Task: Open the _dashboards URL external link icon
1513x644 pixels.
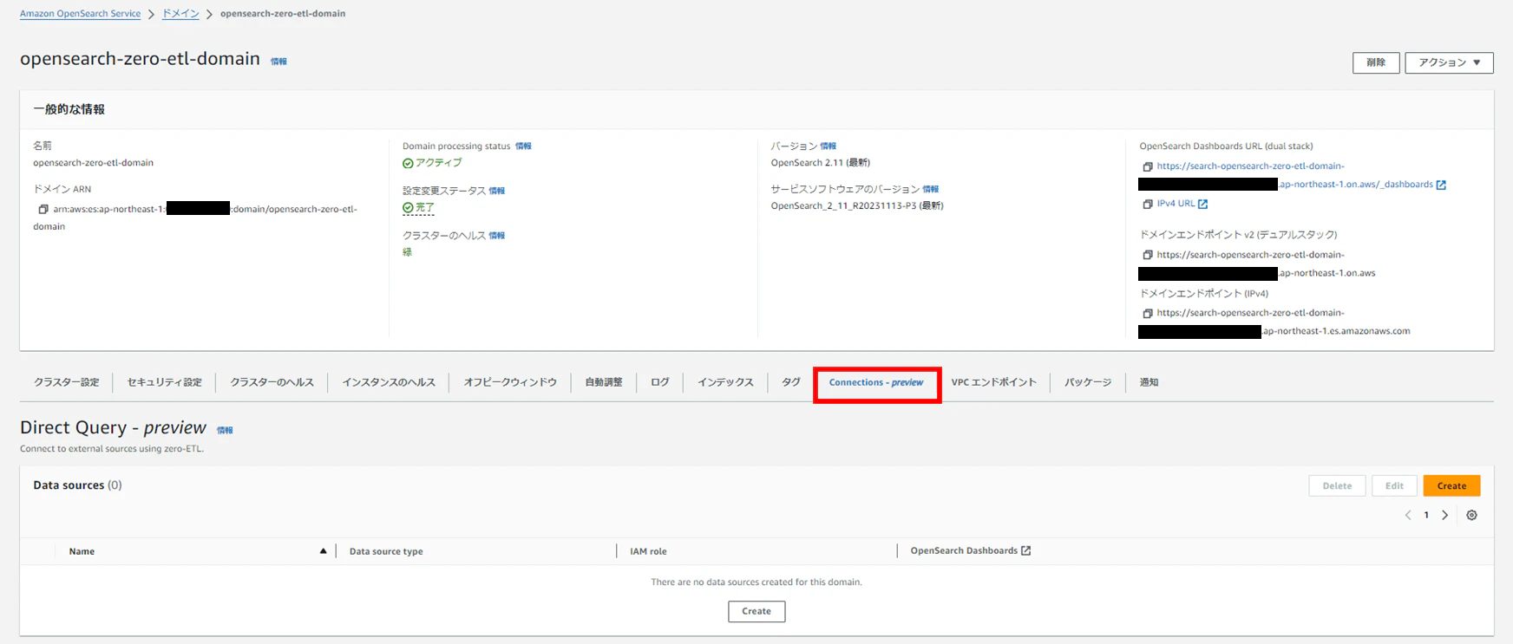Action: click(x=1441, y=185)
